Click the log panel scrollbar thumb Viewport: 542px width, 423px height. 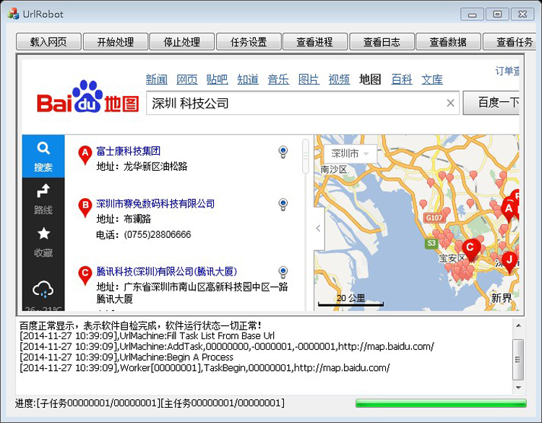coord(518,359)
